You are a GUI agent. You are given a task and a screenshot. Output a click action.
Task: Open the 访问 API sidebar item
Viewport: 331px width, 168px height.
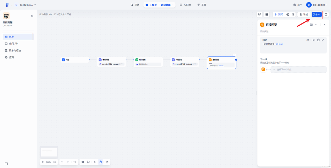13,44
